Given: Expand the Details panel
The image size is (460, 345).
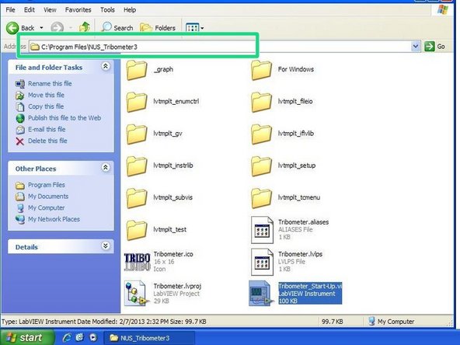Looking at the screenshot, I should 106,246.
